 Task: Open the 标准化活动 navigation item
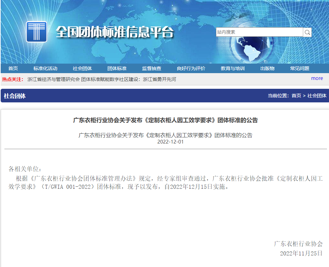pos(45,68)
